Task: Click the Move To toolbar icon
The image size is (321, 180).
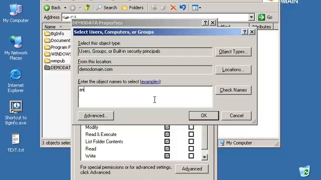Action: pyautogui.click(x=154, y=8)
